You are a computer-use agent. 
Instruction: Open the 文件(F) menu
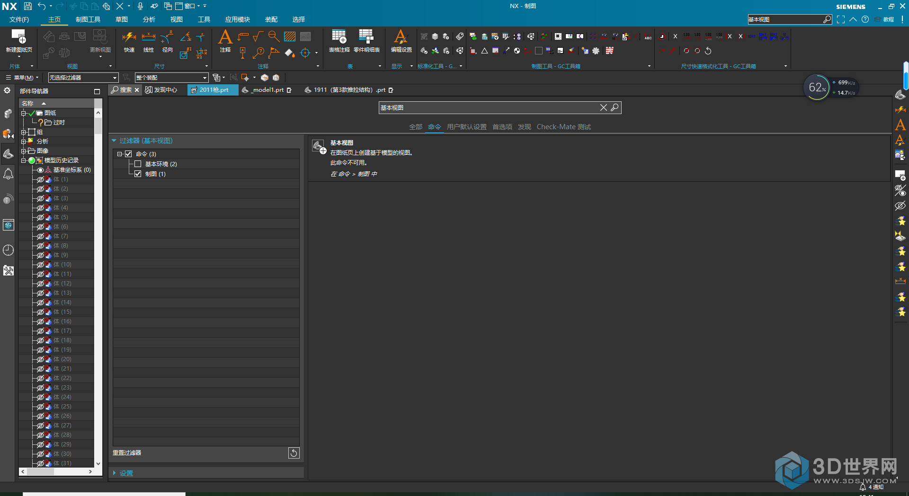[19, 19]
